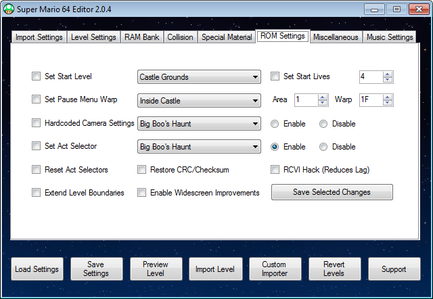Expand the Inside Castle pause warp dropdown
This screenshot has height=299, width=433.
pyautogui.click(x=199, y=101)
